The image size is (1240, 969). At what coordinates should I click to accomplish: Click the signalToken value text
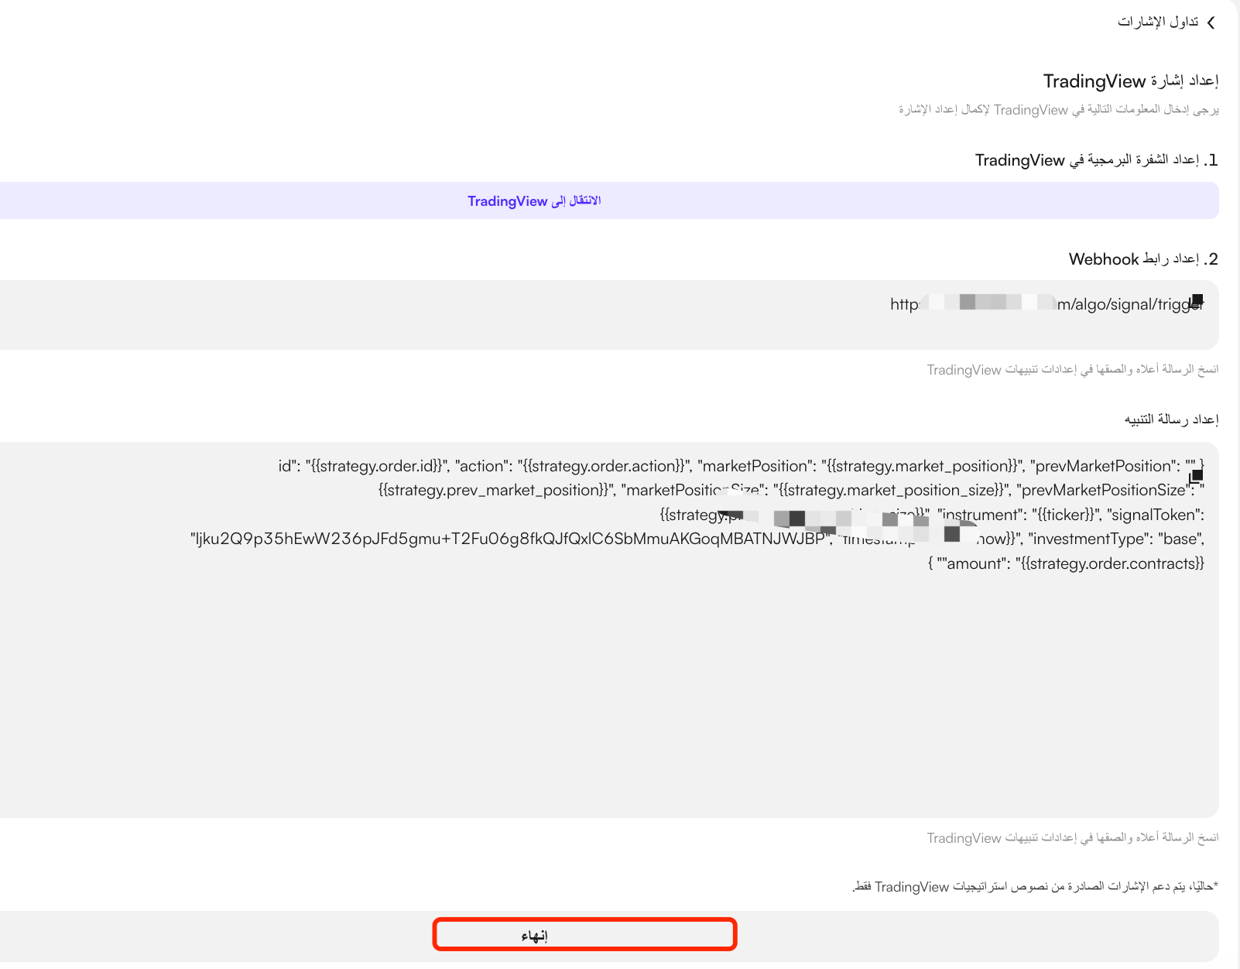click(x=511, y=539)
